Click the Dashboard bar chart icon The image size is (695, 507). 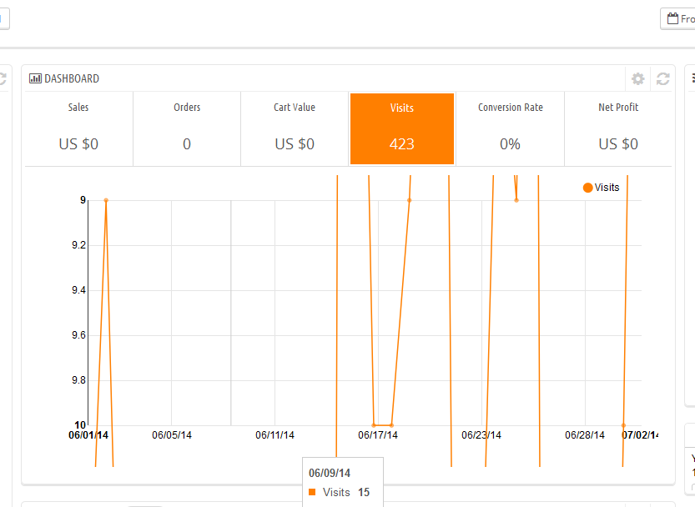point(35,78)
